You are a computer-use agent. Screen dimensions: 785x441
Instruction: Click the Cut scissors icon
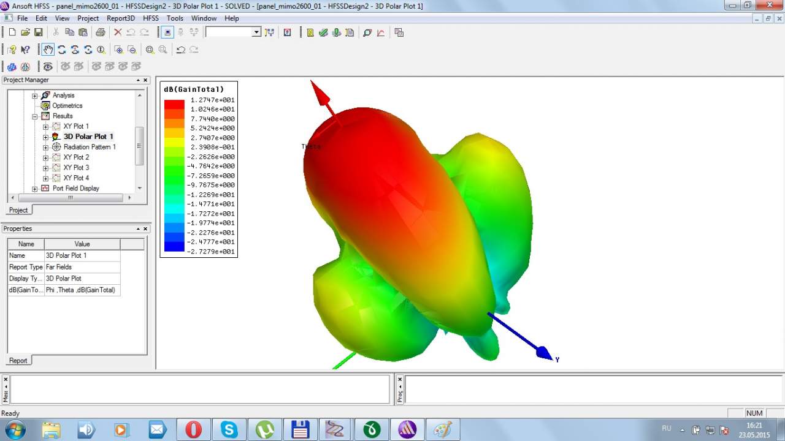click(x=56, y=32)
